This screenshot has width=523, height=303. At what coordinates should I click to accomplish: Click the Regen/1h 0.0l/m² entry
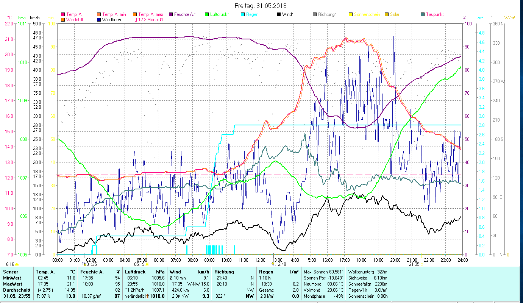(x=367, y=290)
